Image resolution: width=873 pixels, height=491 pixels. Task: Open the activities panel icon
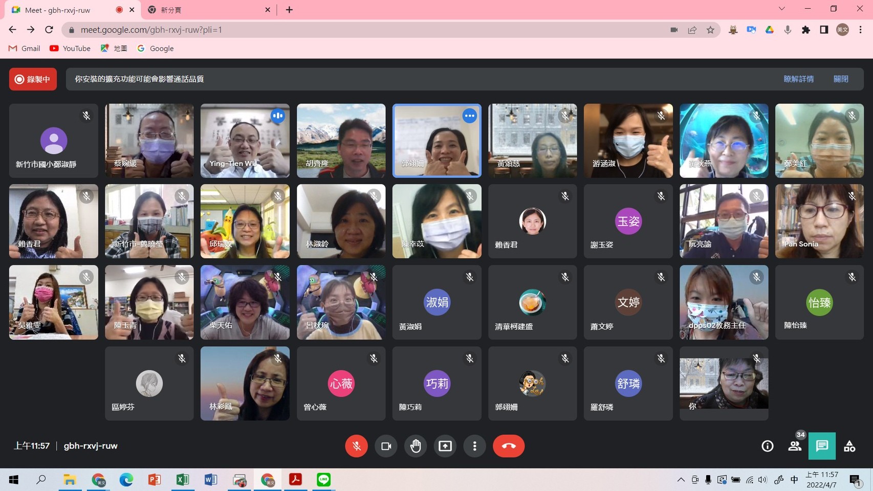click(849, 446)
